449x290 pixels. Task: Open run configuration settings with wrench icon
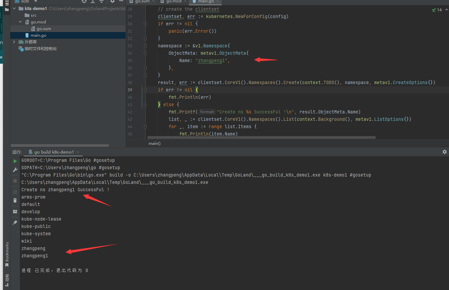click(15, 170)
